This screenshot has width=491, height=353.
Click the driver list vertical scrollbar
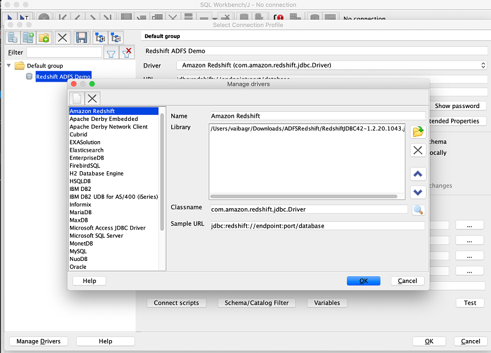pos(162,173)
